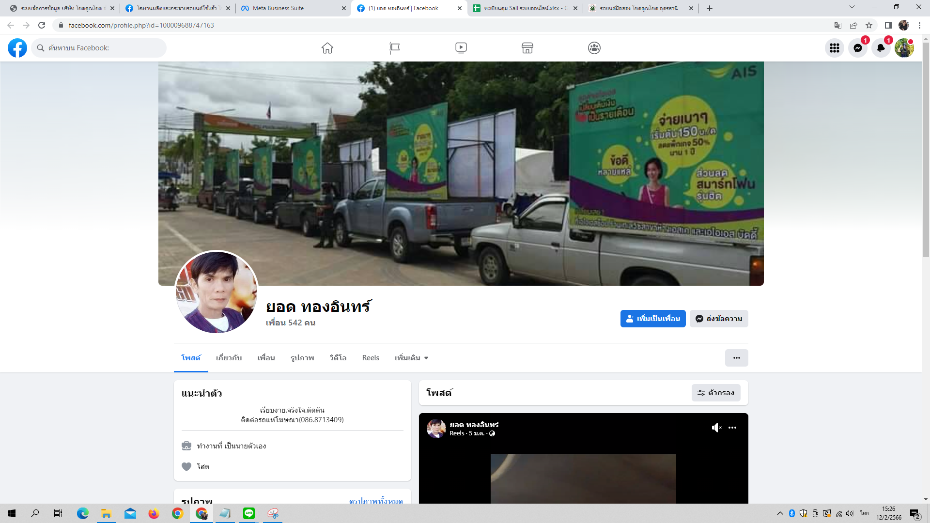
Task: Open profile three-dot options menu
Action: pos(736,358)
